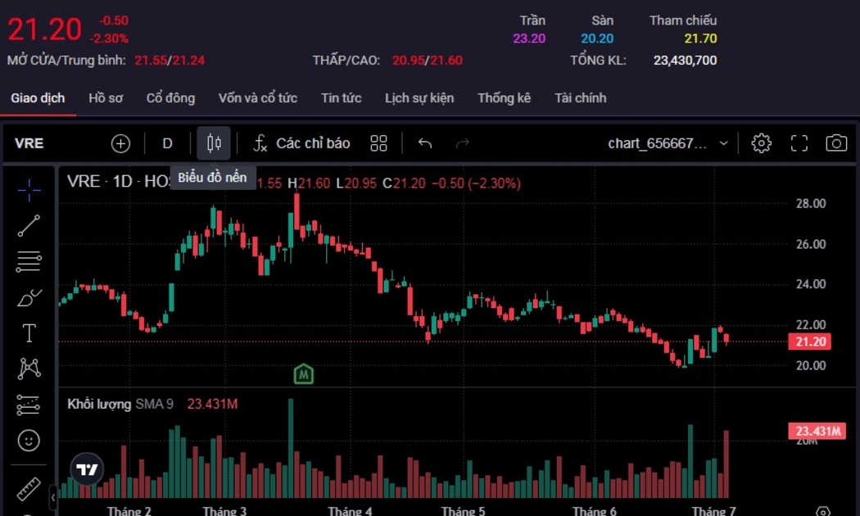
Task: Select the trend line drawing tool
Action: click(x=29, y=225)
